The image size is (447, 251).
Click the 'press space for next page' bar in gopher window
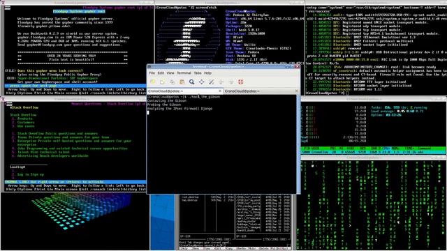[75, 86]
